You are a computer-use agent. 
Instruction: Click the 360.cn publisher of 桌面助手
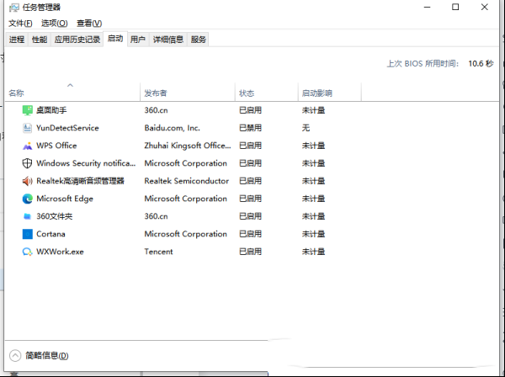[x=157, y=110]
